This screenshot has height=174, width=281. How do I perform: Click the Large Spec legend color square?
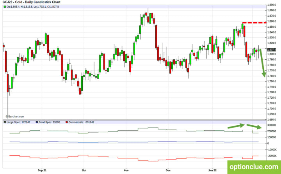coord(5,122)
